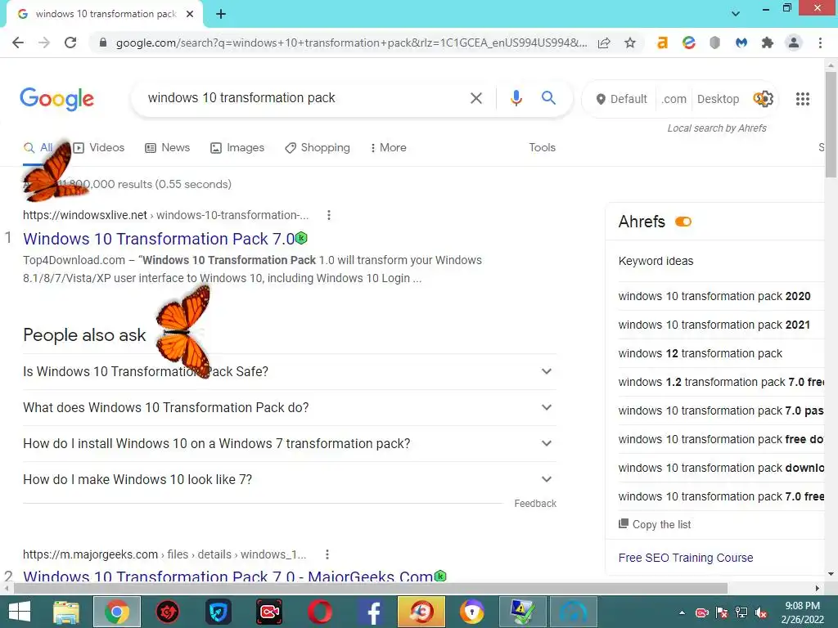
Task: Open the tab search dropdown arrow
Action: pyautogui.click(x=736, y=14)
